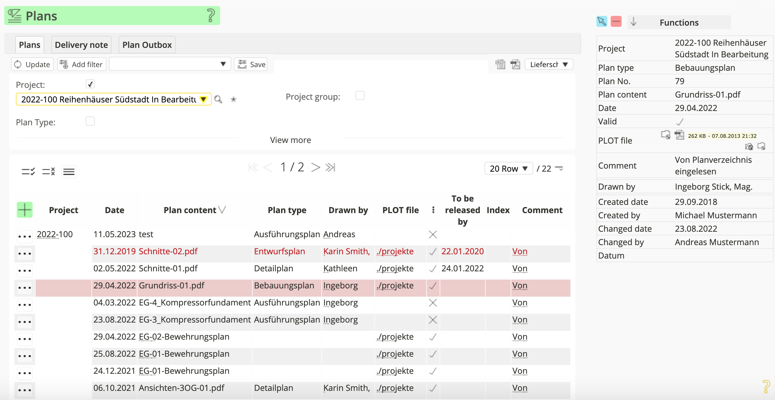
Task: Open the Lieferschein dropdown
Action: pyautogui.click(x=549, y=64)
